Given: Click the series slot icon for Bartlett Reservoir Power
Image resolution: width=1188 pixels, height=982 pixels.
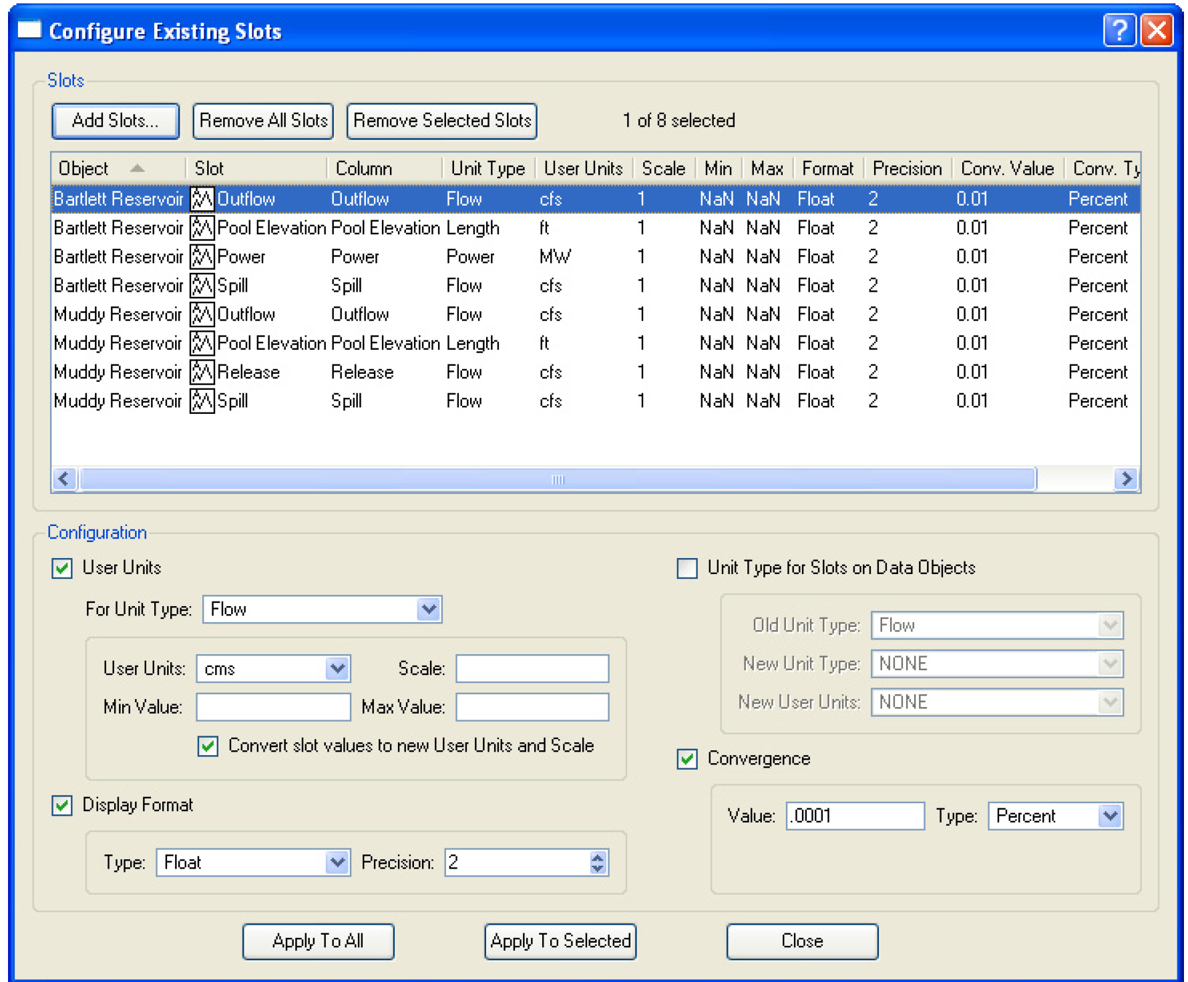Looking at the screenshot, I should pos(202,257).
